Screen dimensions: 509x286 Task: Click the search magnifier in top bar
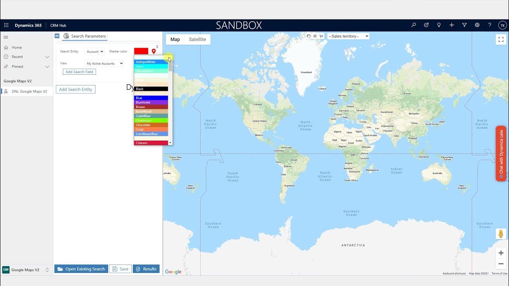coord(414,25)
